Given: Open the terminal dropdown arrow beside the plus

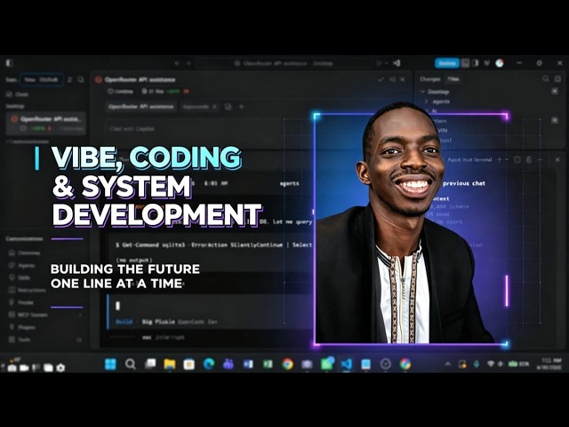Looking at the screenshot, I should (x=507, y=159).
